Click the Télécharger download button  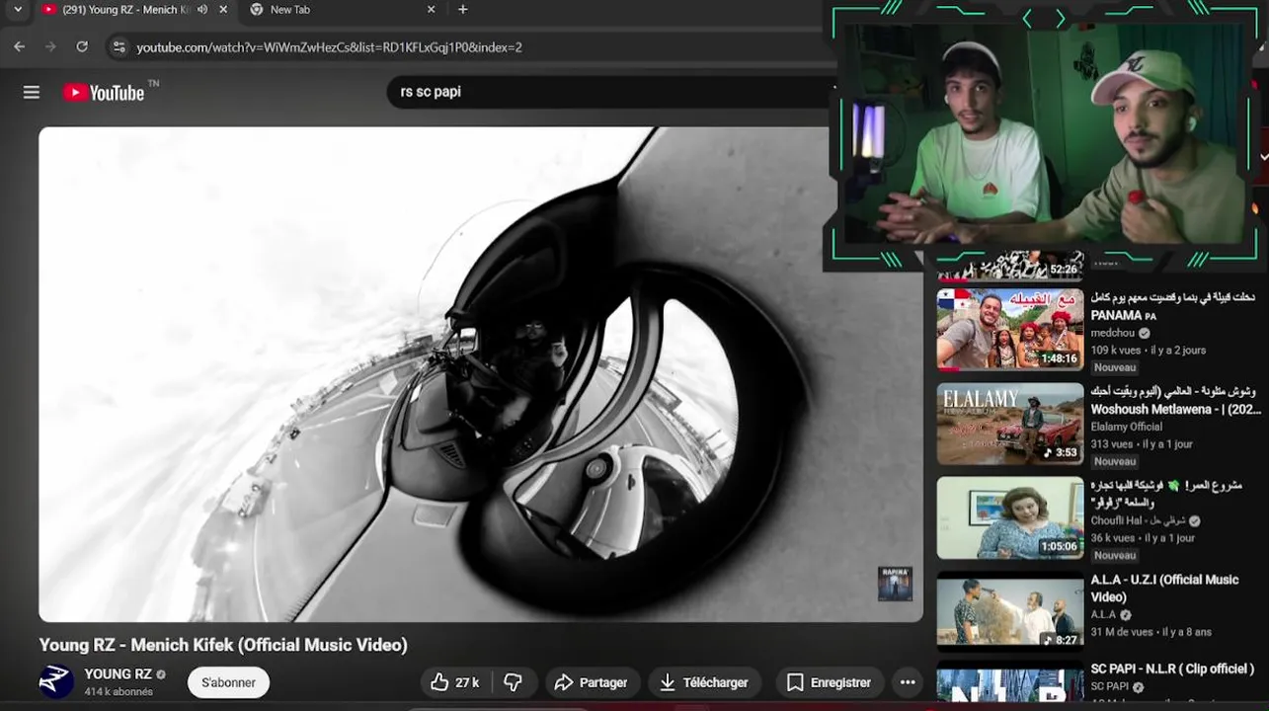tap(704, 682)
